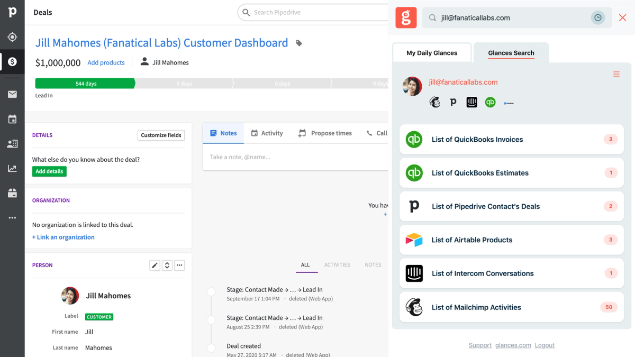Open the Mail envelope icon in sidebar
635x357 pixels.
(x=12, y=94)
